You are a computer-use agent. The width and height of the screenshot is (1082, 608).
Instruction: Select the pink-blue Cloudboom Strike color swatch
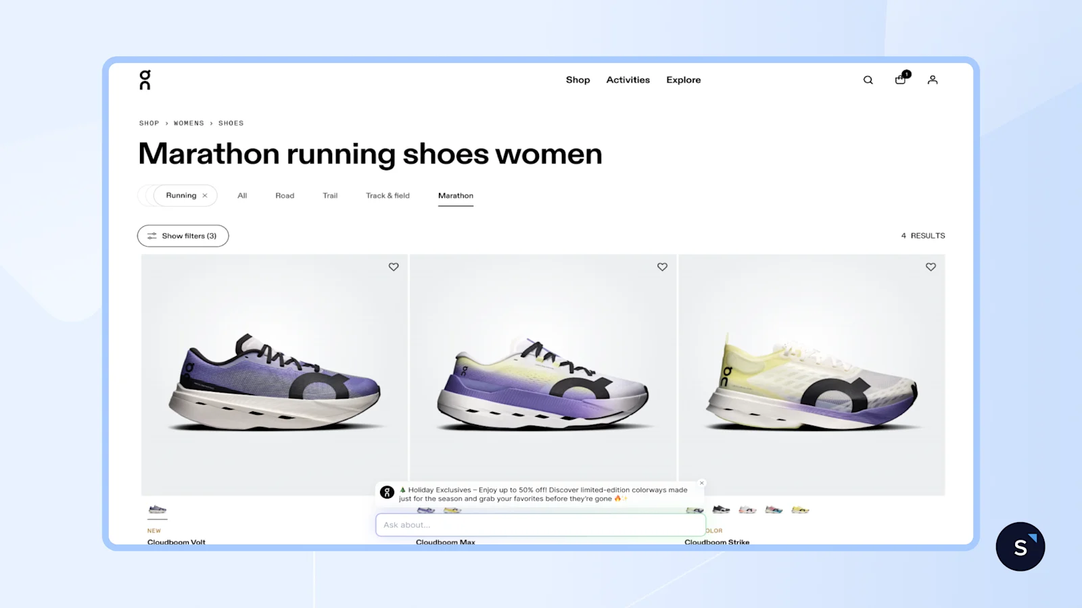coord(774,509)
